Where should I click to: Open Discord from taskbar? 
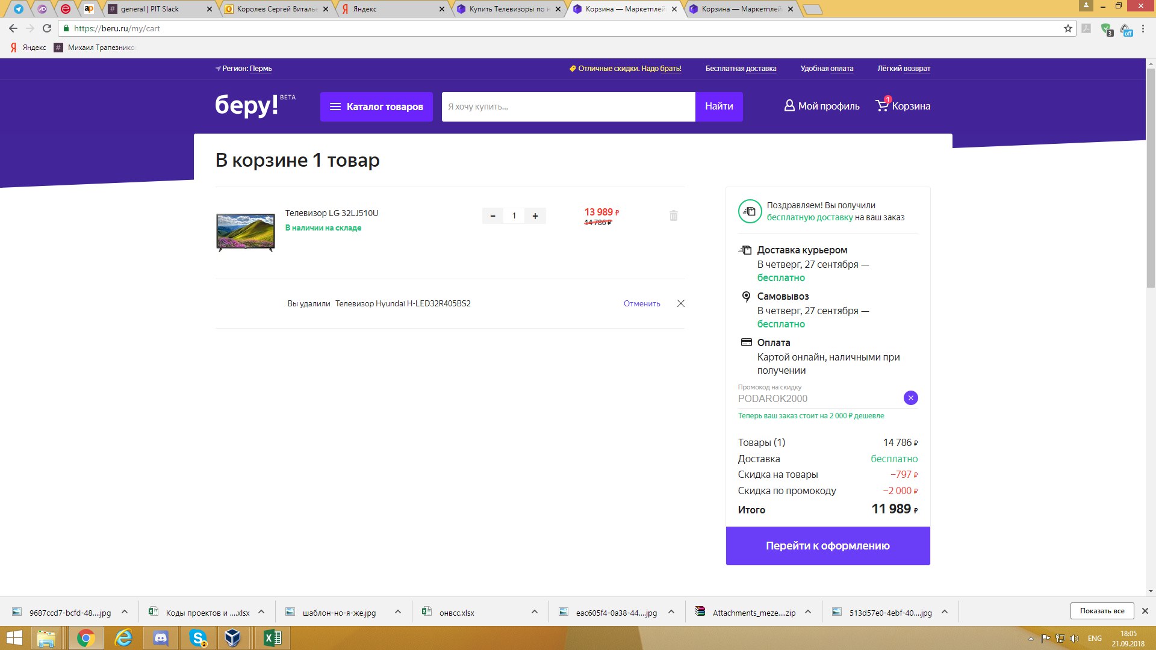[x=161, y=638]
